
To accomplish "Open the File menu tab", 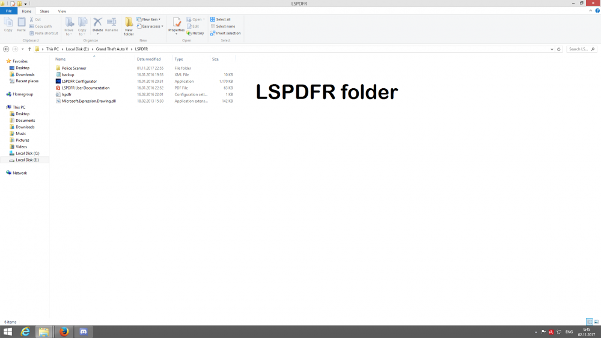I will pyautogui.click(x=8, y=11).
